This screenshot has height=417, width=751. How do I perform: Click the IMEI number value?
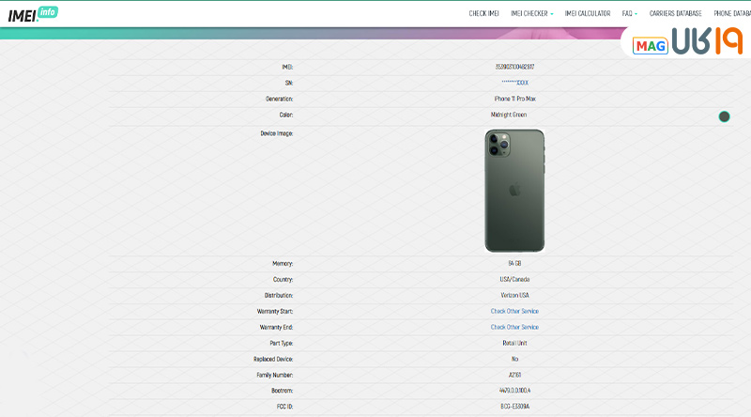pyautogui.click(x=514, y=67)
